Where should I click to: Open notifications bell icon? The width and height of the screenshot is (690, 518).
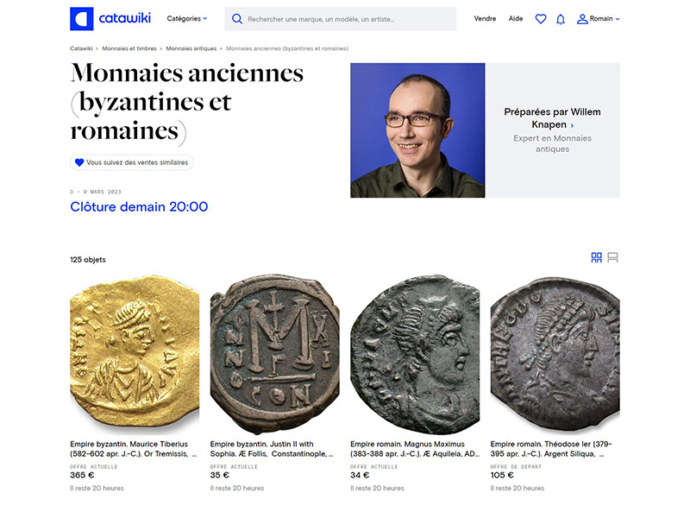[x=561, y=19]
